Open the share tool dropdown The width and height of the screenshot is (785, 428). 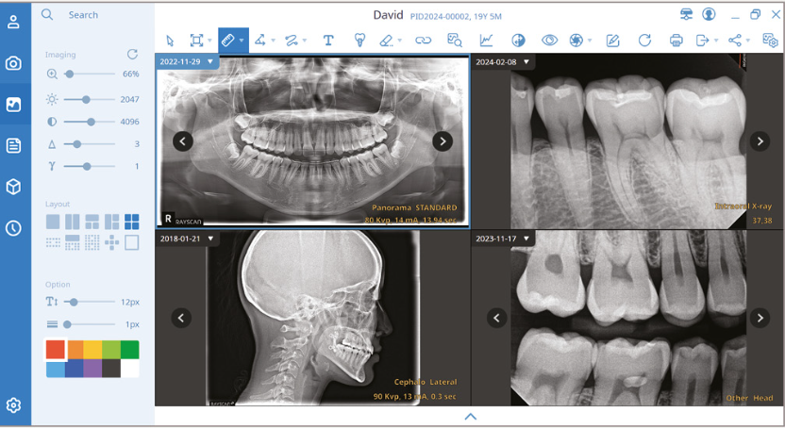pos(739,41)
